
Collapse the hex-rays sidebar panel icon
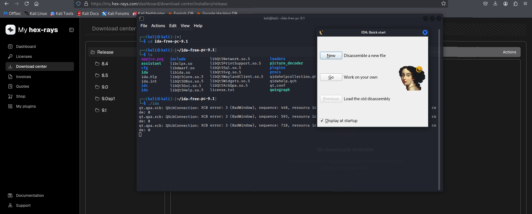71,30
